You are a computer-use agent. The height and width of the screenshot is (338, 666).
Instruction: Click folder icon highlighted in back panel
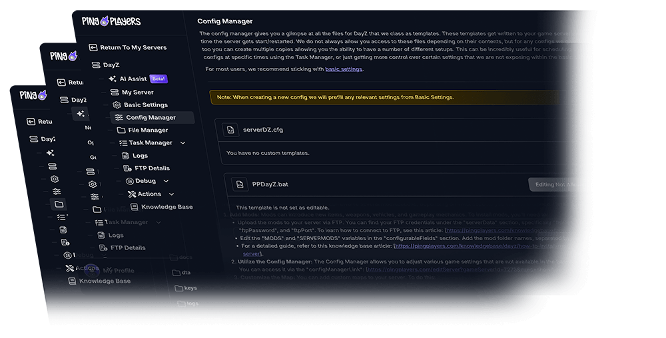pos(59,204)
